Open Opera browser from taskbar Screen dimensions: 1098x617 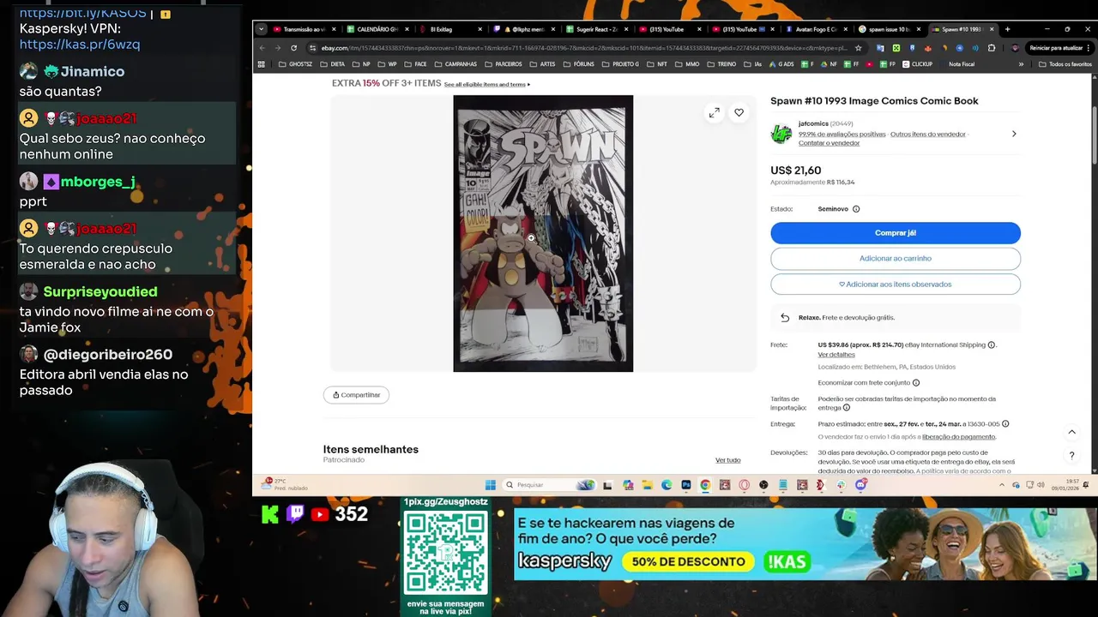click(x=744, y=485)
